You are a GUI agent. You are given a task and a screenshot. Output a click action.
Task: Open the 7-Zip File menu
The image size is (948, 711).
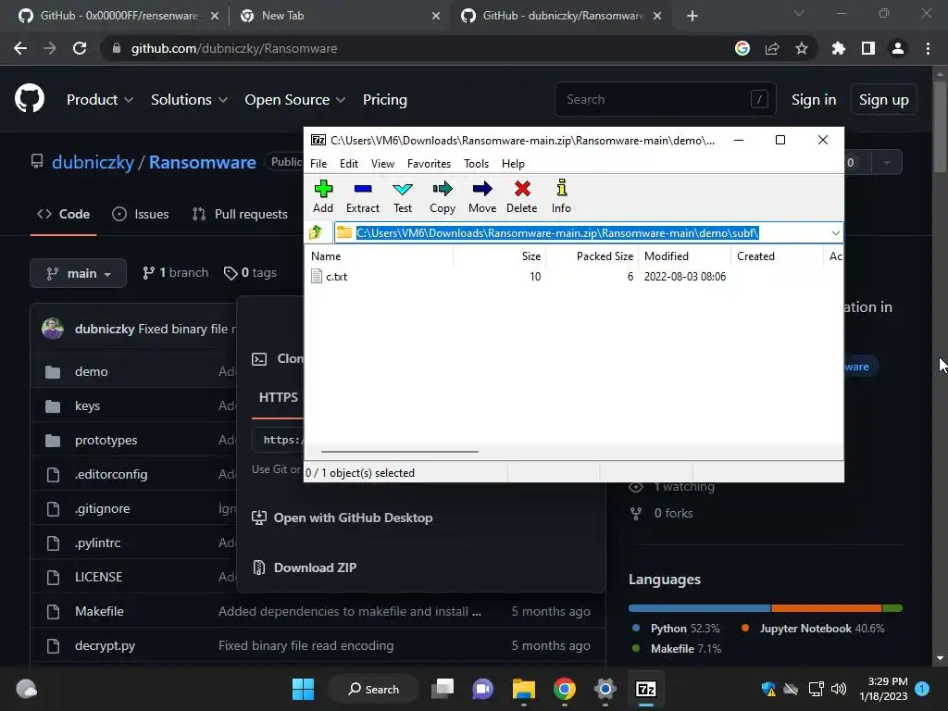[x=318, y=164]
